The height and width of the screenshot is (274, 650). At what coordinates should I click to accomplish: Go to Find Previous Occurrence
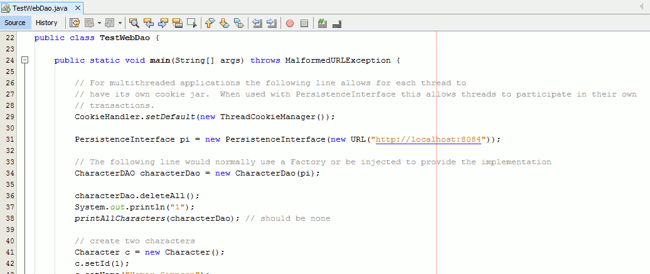[149, 23]
